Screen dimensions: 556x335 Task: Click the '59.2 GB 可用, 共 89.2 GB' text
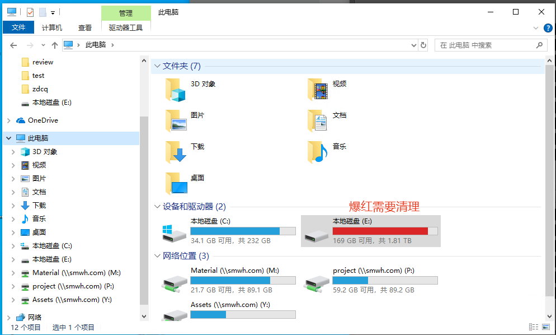pyautogui.click(x=374, y=290)
